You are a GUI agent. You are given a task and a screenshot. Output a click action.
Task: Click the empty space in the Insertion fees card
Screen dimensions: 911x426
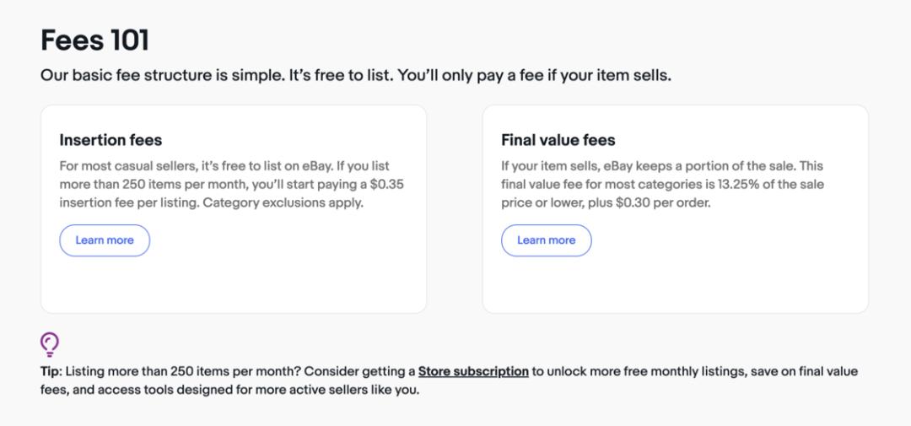(x=234, y=285)
